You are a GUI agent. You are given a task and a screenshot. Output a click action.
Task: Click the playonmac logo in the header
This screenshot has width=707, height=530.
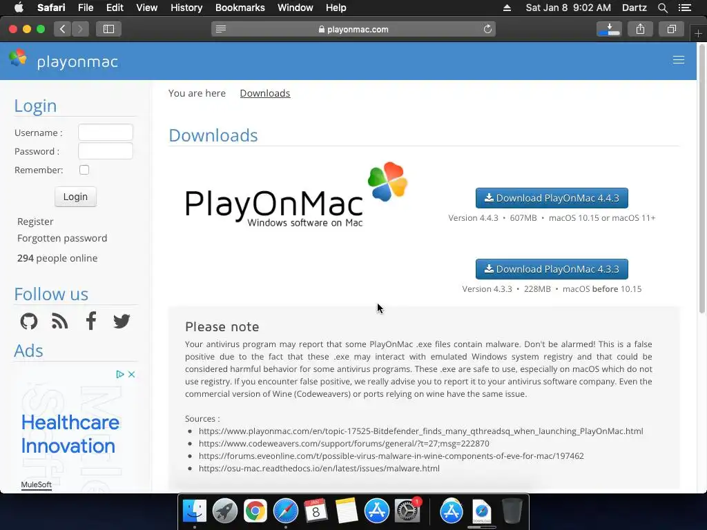(x=64, y=61)
